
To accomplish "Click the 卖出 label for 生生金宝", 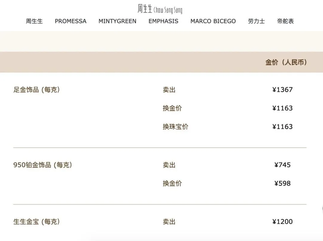I will click(x=169, y=222).
